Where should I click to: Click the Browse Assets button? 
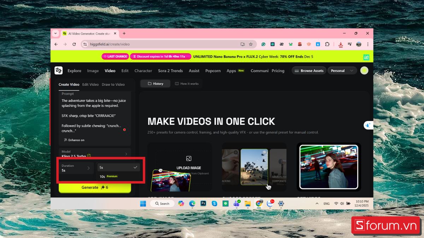(x=308, y=71)
